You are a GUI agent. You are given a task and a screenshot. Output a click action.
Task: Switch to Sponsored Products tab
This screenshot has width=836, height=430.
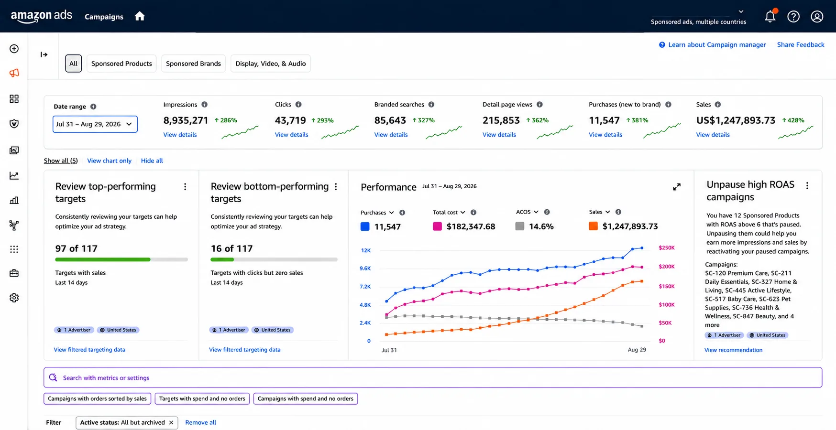pos(121,64)
